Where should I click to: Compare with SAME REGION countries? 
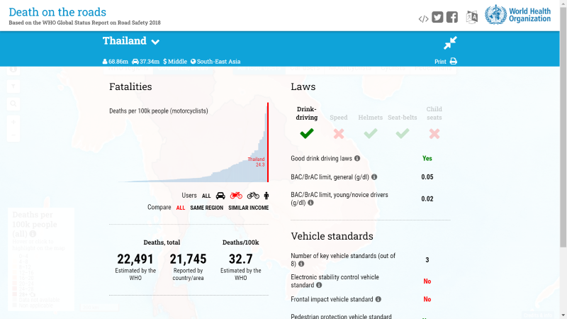[206, 208]
